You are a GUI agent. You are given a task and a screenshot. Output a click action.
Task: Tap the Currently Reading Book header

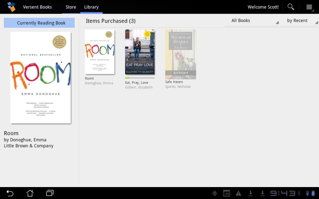(x=39, y=23)
